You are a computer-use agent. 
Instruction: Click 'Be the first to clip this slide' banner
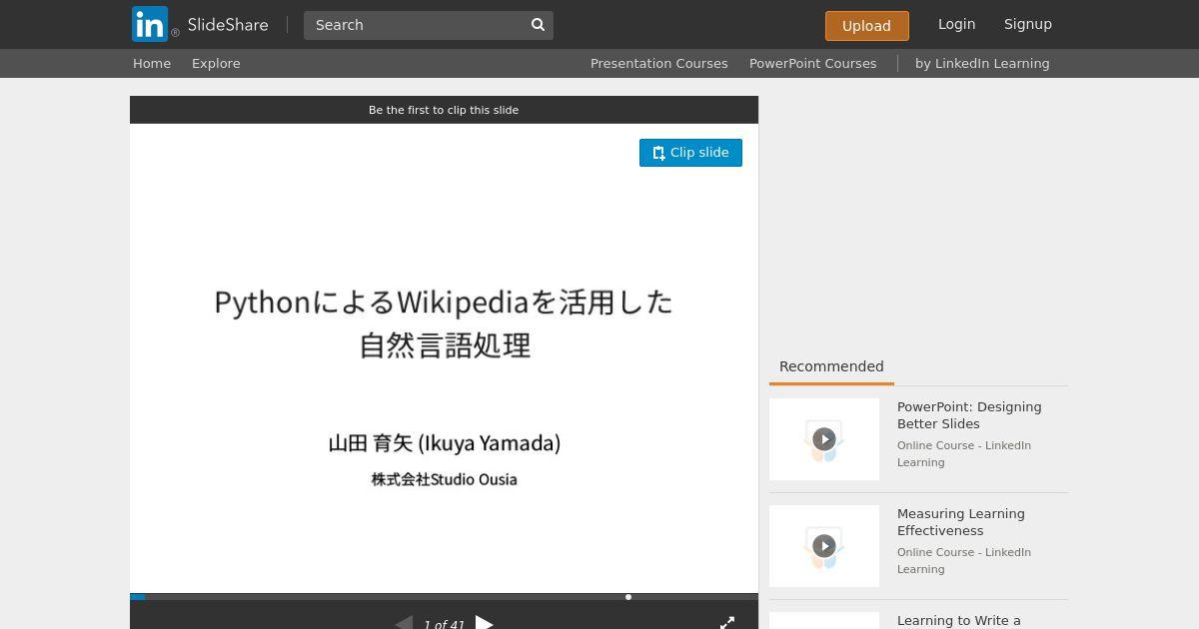tap(444, 110)
